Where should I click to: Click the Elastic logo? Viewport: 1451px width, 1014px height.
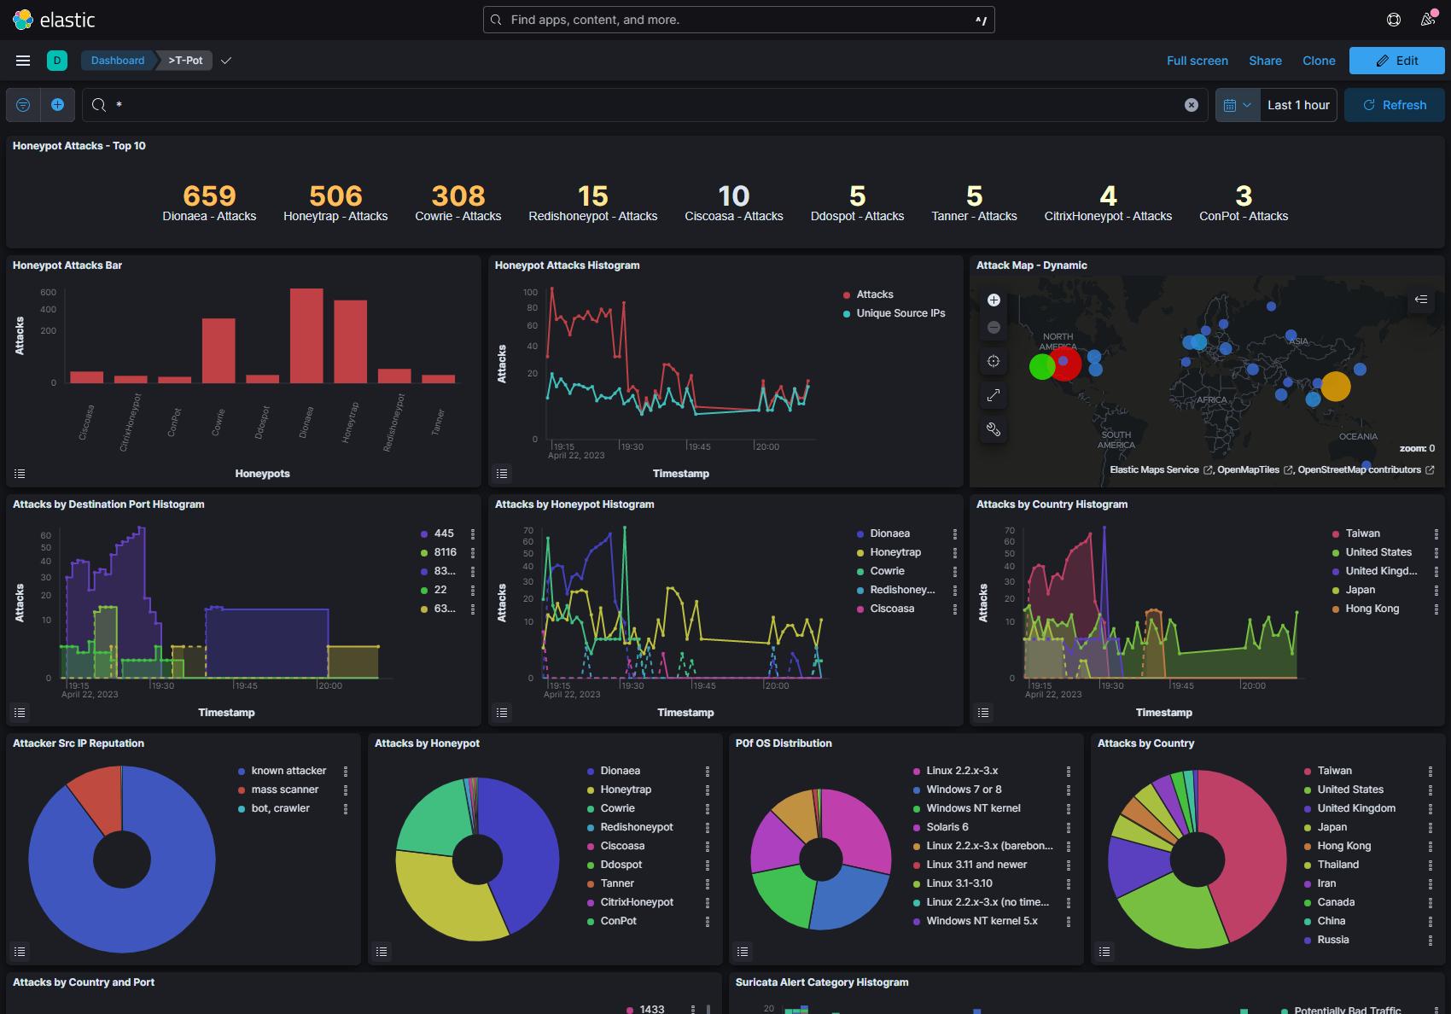[x=55, y=20]
